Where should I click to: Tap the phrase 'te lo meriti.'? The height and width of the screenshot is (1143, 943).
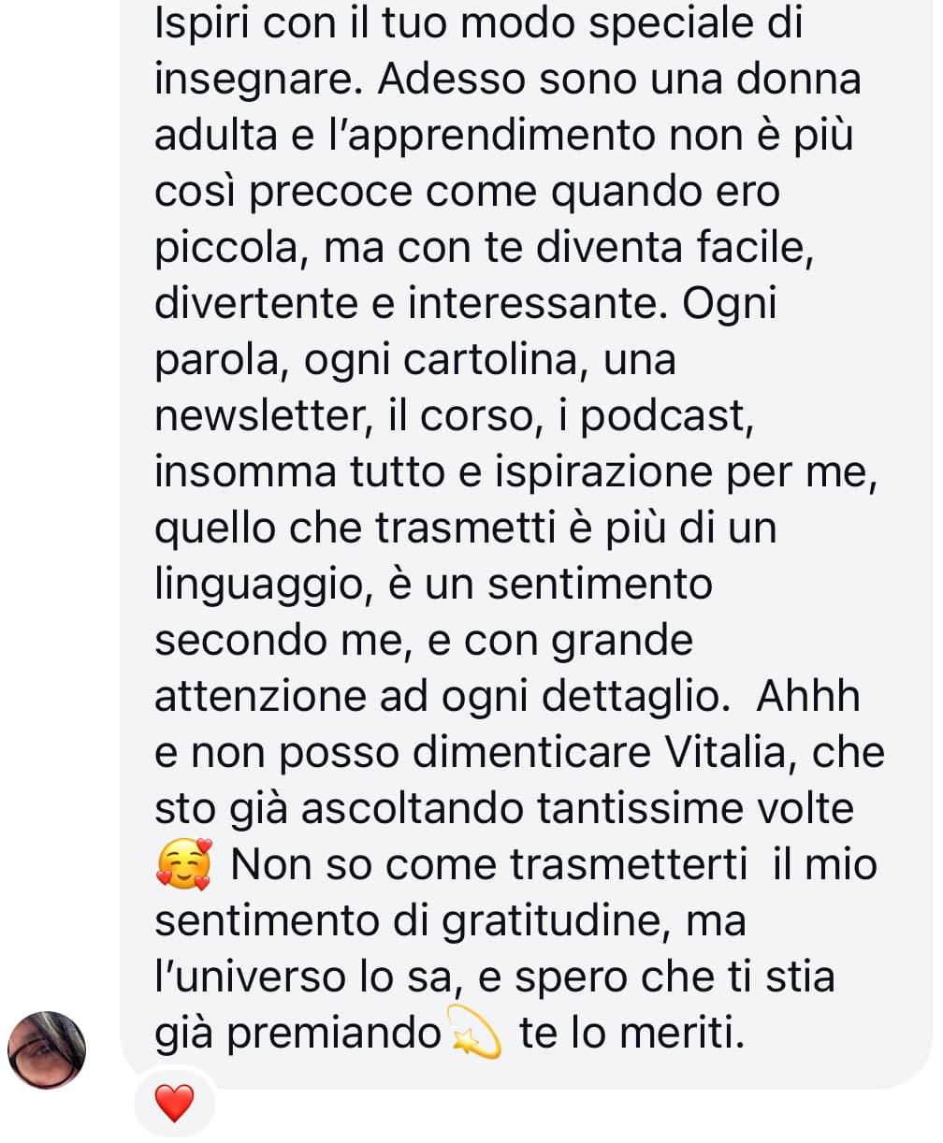coord(632,1034)
